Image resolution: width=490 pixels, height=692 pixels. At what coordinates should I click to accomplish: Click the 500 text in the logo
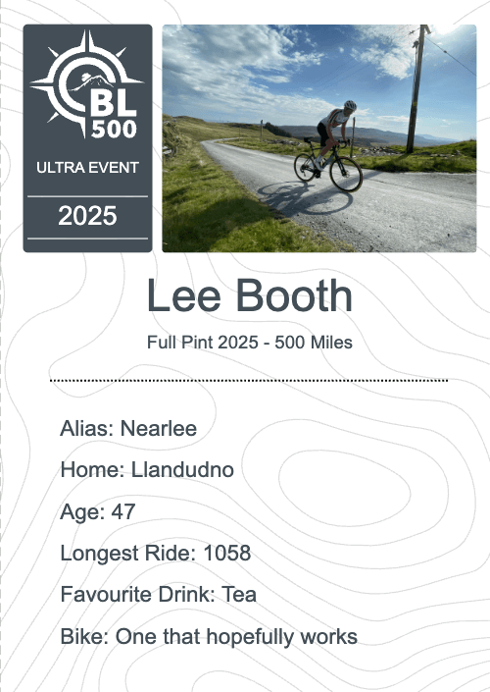click(x=114, y=129)
